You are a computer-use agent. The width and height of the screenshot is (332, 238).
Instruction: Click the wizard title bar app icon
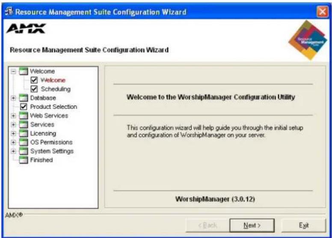9,12
